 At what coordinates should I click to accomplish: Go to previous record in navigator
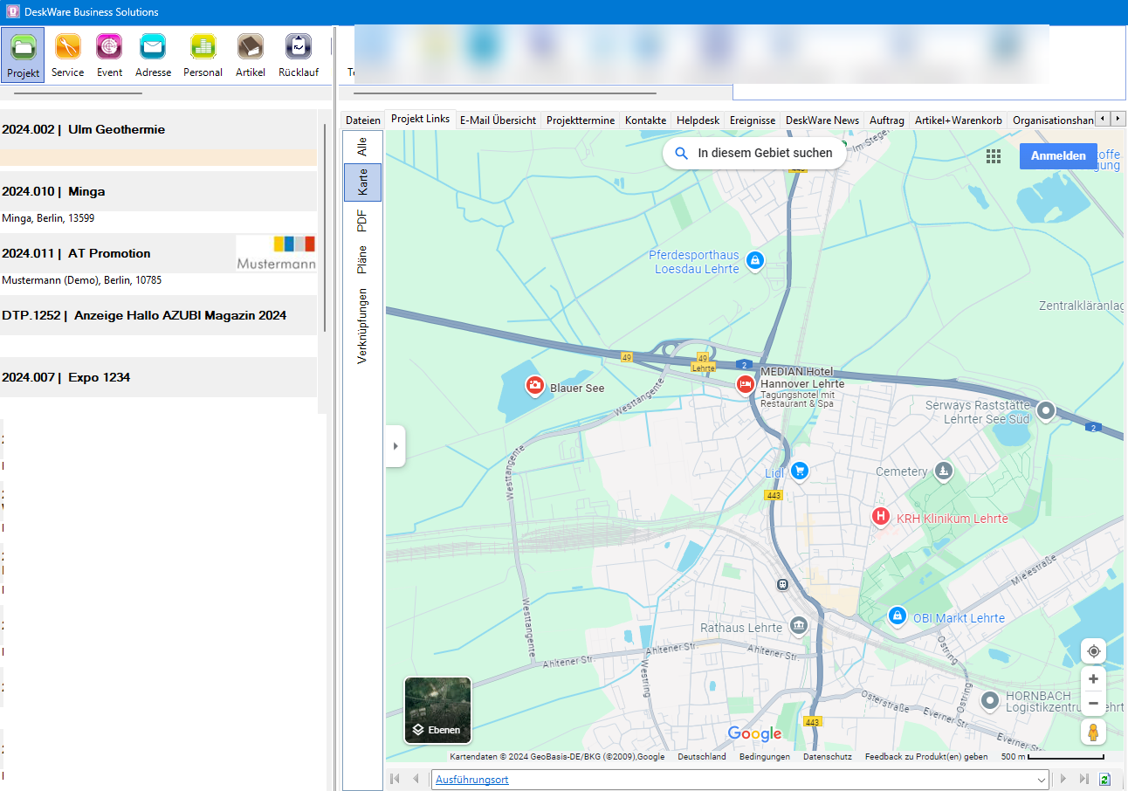click(x=416, y=779)
